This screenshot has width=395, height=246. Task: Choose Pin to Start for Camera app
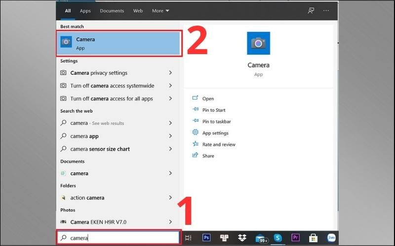(214, 110)
